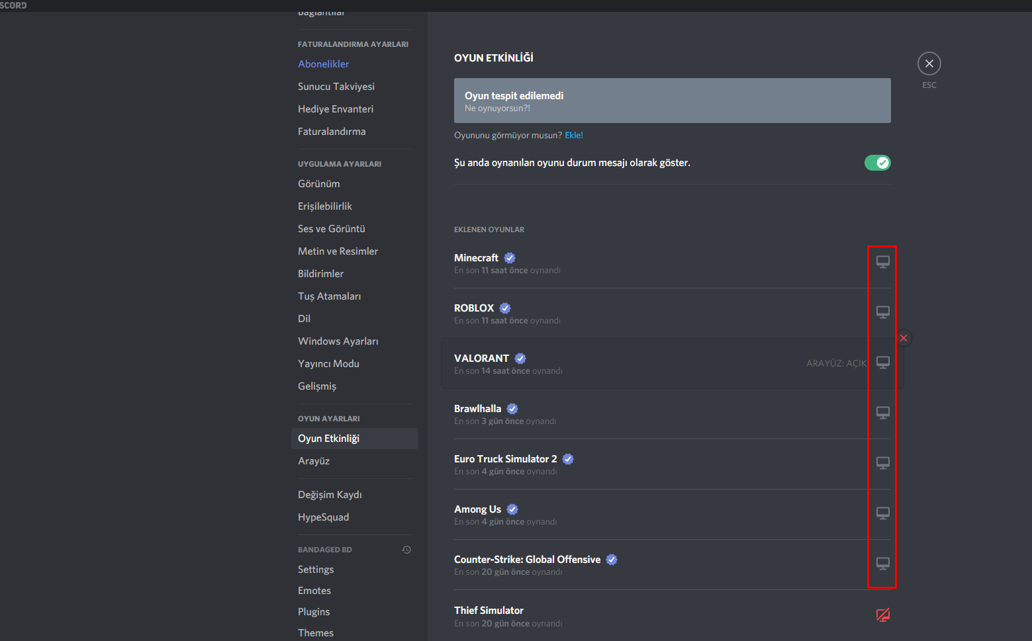The width and height of the screenshot is (1032, 641).
Task: Remove VALORANT with the red X
Action: (904, 338)
